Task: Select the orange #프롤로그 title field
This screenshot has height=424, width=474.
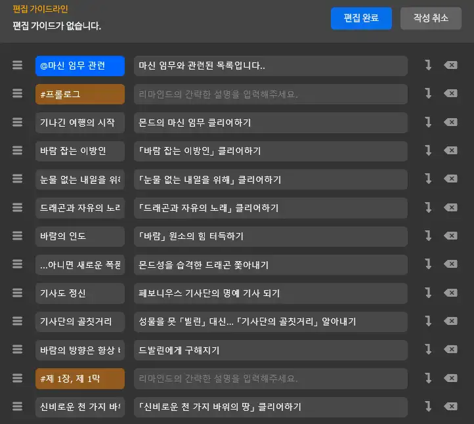Action: 79,94
